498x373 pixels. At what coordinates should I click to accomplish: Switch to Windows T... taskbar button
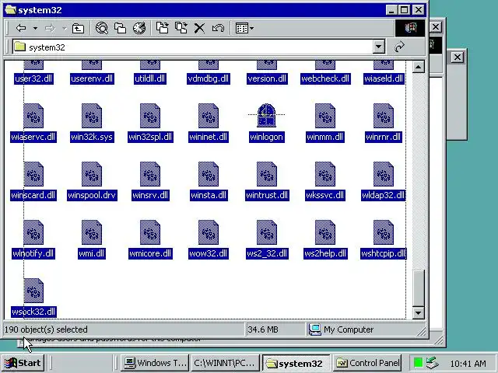pyautogui.click(x=155, y=363)
